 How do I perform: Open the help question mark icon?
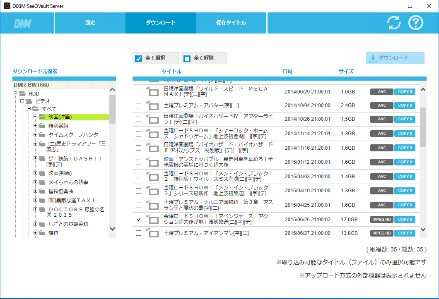(415, 23)
